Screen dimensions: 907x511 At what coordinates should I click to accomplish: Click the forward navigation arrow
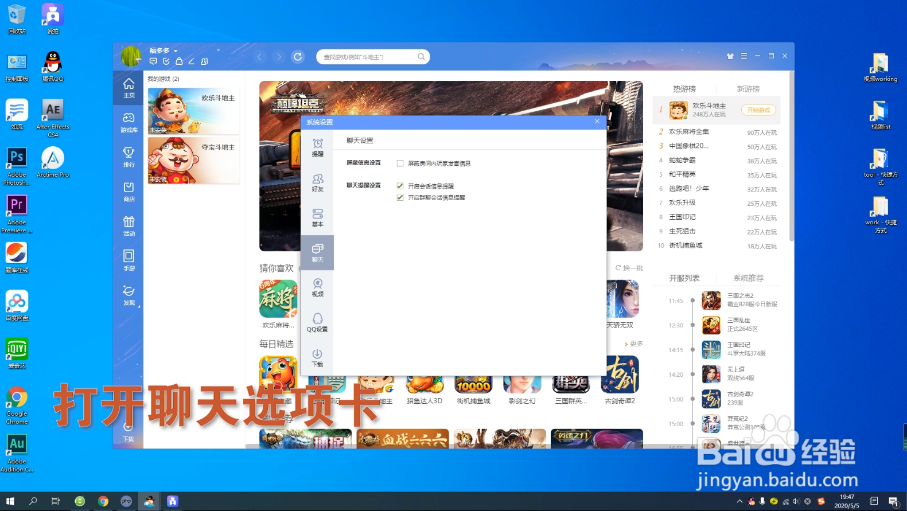pyautogui.click(x=279, y=57)
